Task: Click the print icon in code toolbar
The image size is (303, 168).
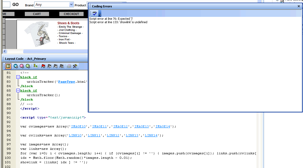Action: click(69, 66)
